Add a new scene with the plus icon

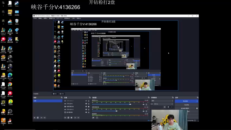(34, 118)
